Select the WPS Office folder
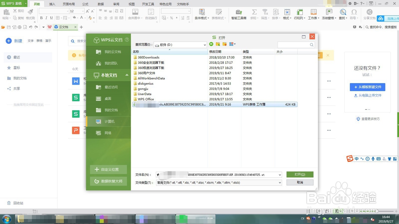This screenshot has height=224, width=399. click(146, 99)
